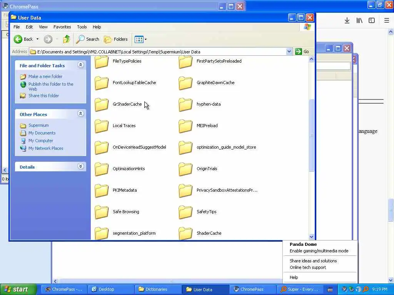Select the OriginTrials folder icon
Screen dimensions: 394x295
(185, 169)
